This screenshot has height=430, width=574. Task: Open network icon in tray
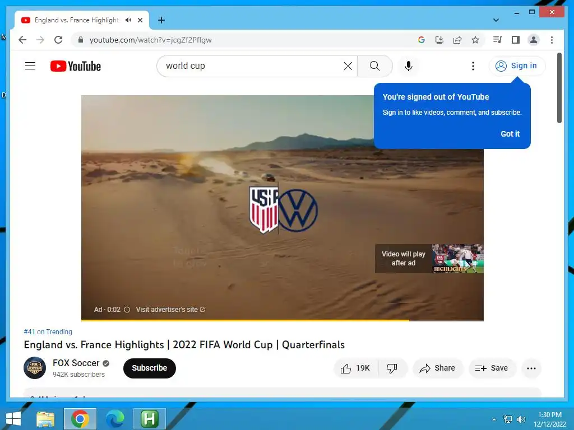click(508, 419)
